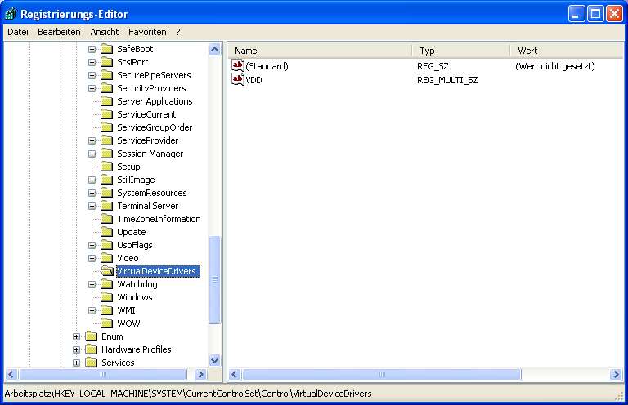Expand the SafeBoot key
The image size is (628, 405).
point(92,49)
